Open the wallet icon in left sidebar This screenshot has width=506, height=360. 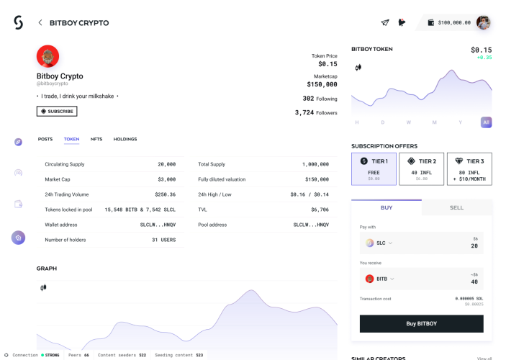[19, 204]
